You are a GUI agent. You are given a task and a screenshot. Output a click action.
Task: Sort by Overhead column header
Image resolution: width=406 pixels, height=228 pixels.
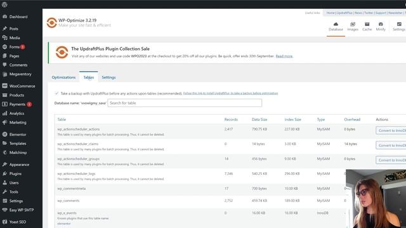[x=352, y=120]
